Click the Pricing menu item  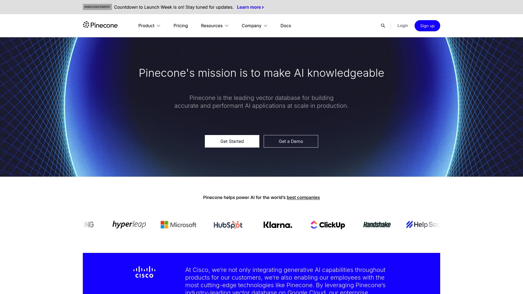[181, 26]
